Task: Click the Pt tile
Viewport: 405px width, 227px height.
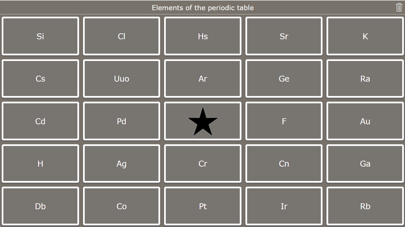Action: (x=202, y=206)
